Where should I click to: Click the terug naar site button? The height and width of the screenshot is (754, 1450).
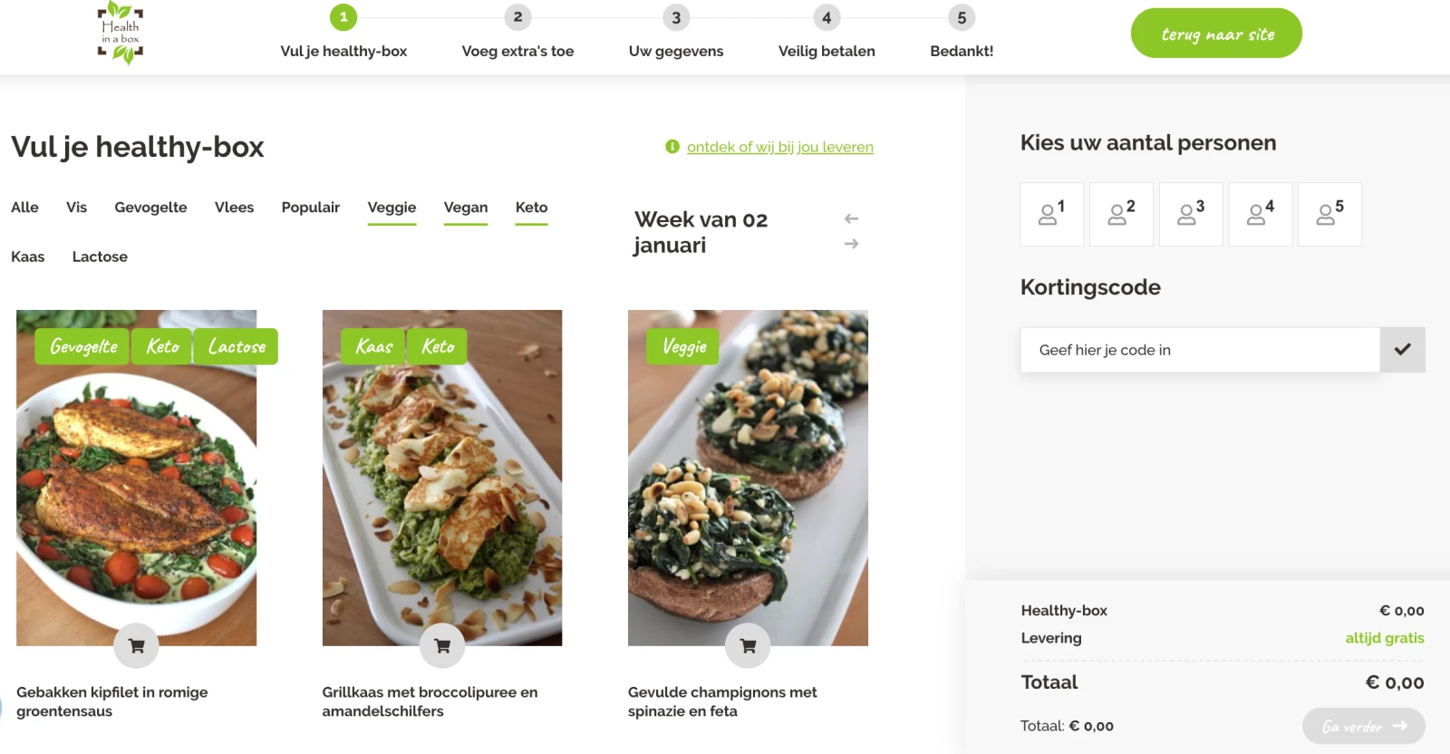(1216, 34)
